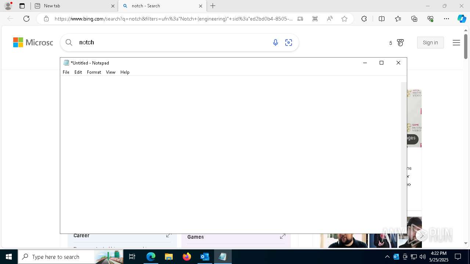Click the Edge address bar URL
Screen dimensions: 470x264
173,19
